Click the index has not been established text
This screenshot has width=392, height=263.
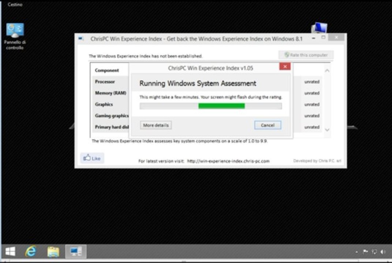(x=146, y=56)
